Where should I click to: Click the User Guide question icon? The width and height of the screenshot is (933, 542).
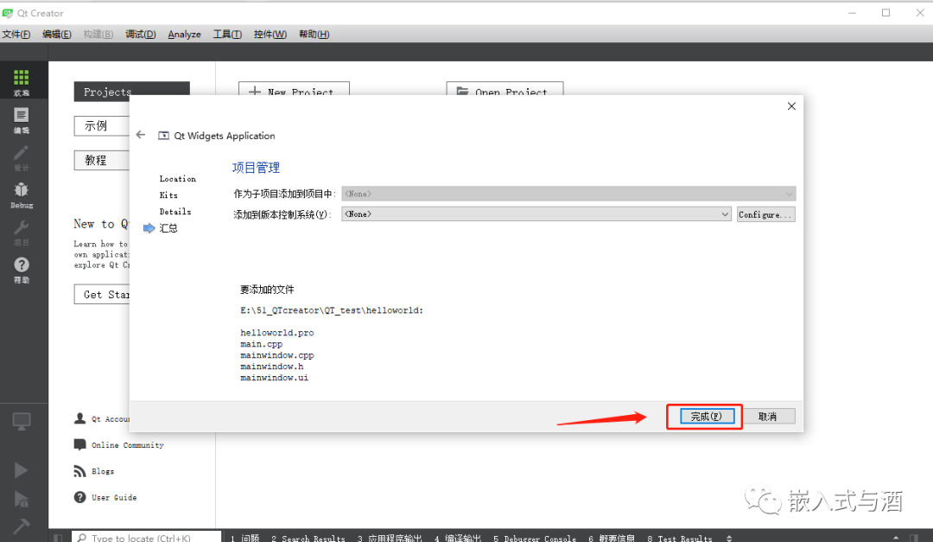tap(79, 497)
